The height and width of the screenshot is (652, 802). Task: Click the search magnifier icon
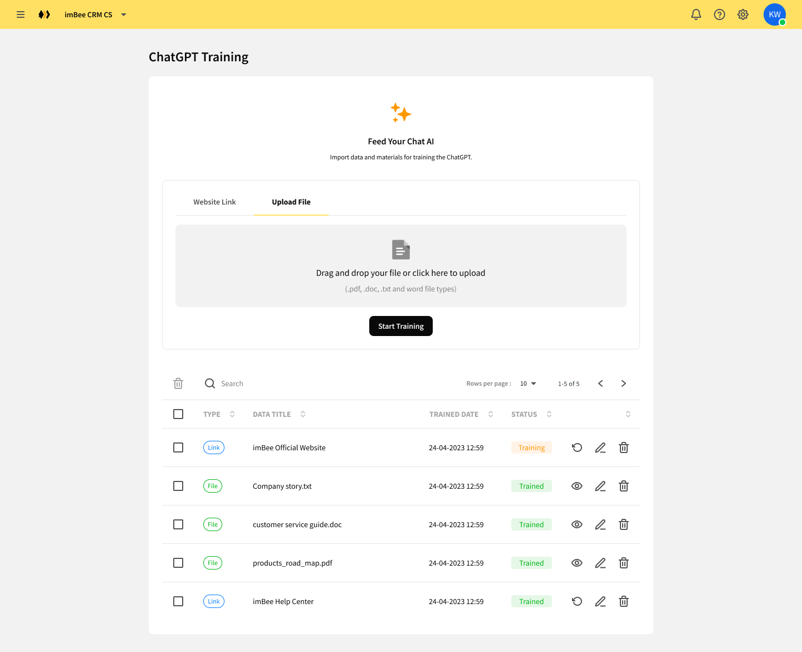point(210,383)
